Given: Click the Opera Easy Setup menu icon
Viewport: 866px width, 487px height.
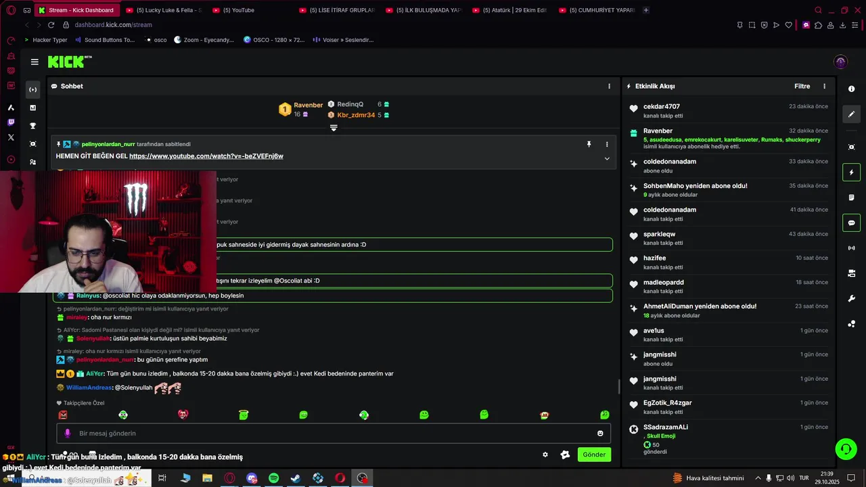Looking at the screenshot, I should [x=855, y=25].
